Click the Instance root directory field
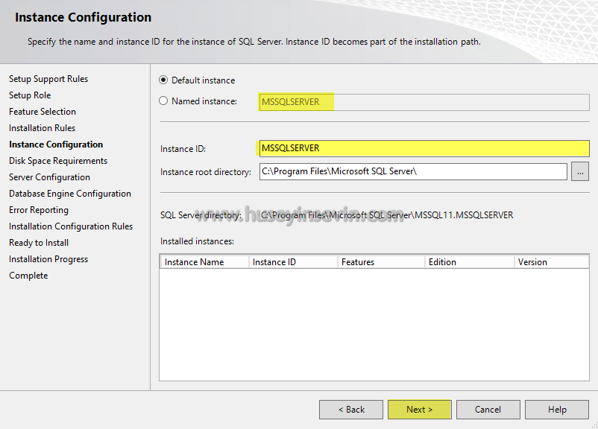Screen dimensions: 598x429 click(x=413, y=171)
